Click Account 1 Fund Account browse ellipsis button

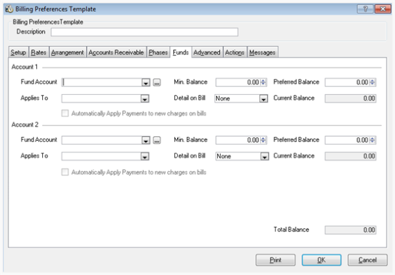click(x=157, y=82)
